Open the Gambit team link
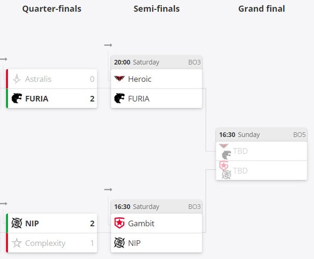Viewport: 314px width, 259px height. coord(141,223)
